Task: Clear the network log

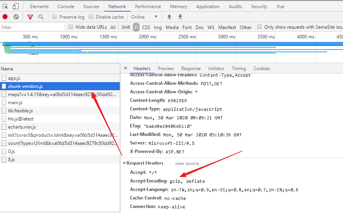Action: 16,17
